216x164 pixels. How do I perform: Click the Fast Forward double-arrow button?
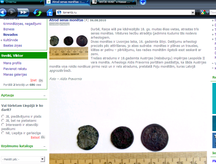pos(23,12)
